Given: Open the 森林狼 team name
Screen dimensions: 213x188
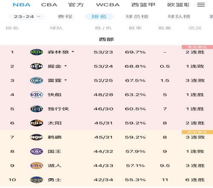Looking at the screenshot, I should (58, 52).
